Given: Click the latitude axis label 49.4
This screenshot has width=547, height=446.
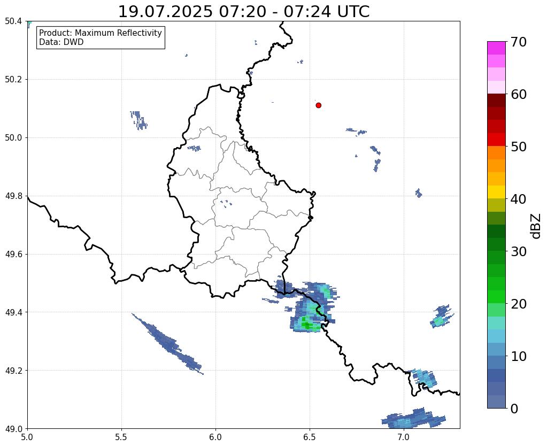Looking at the screenshot, I should (x=13, y=312).
